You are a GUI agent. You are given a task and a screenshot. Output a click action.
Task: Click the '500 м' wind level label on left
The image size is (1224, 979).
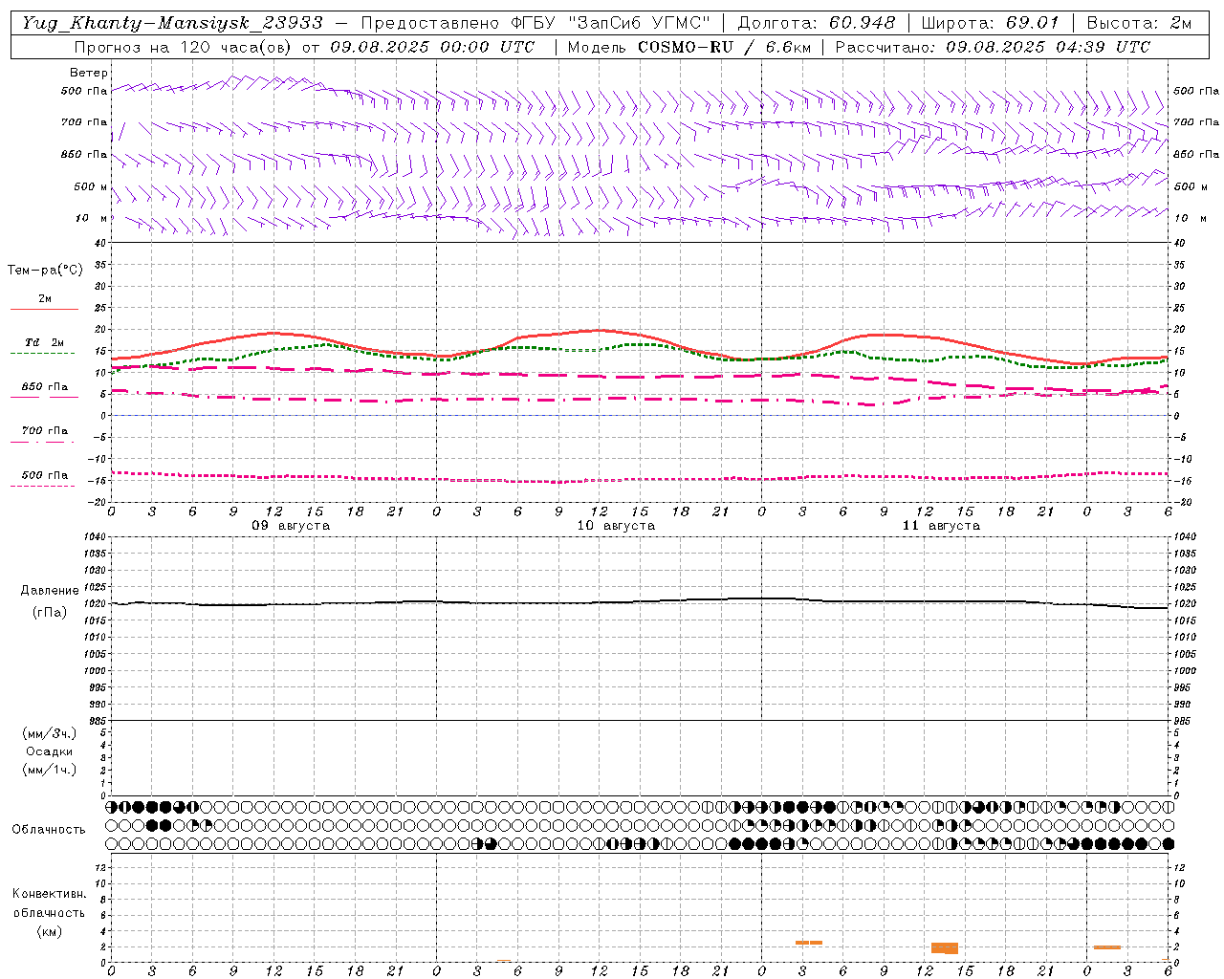[x=91, y=186]
